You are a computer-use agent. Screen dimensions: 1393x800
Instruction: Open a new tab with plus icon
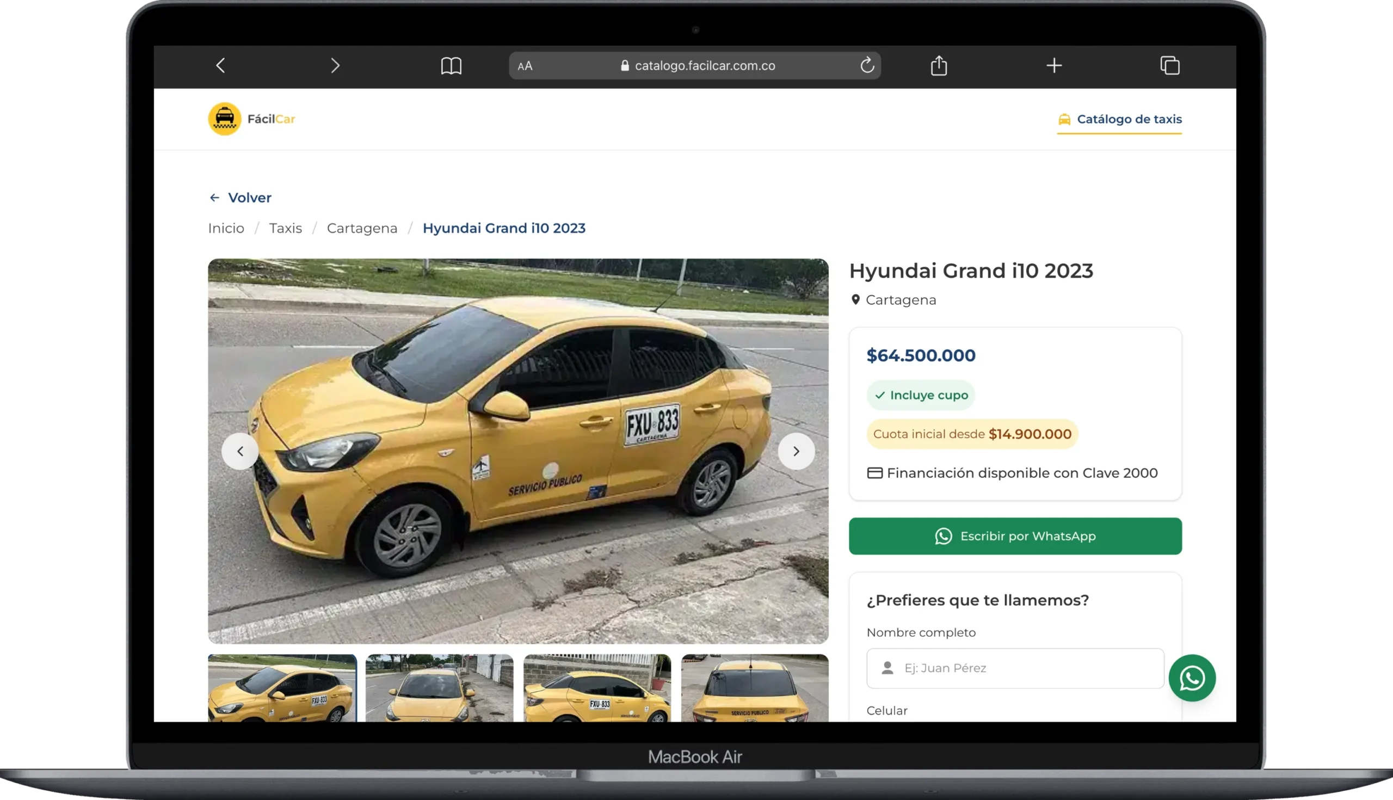1053,66
